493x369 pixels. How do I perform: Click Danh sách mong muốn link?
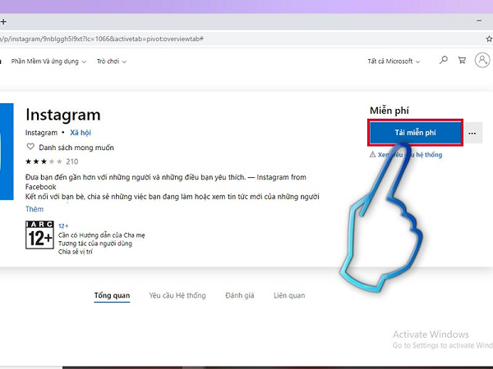coord(76,148)
